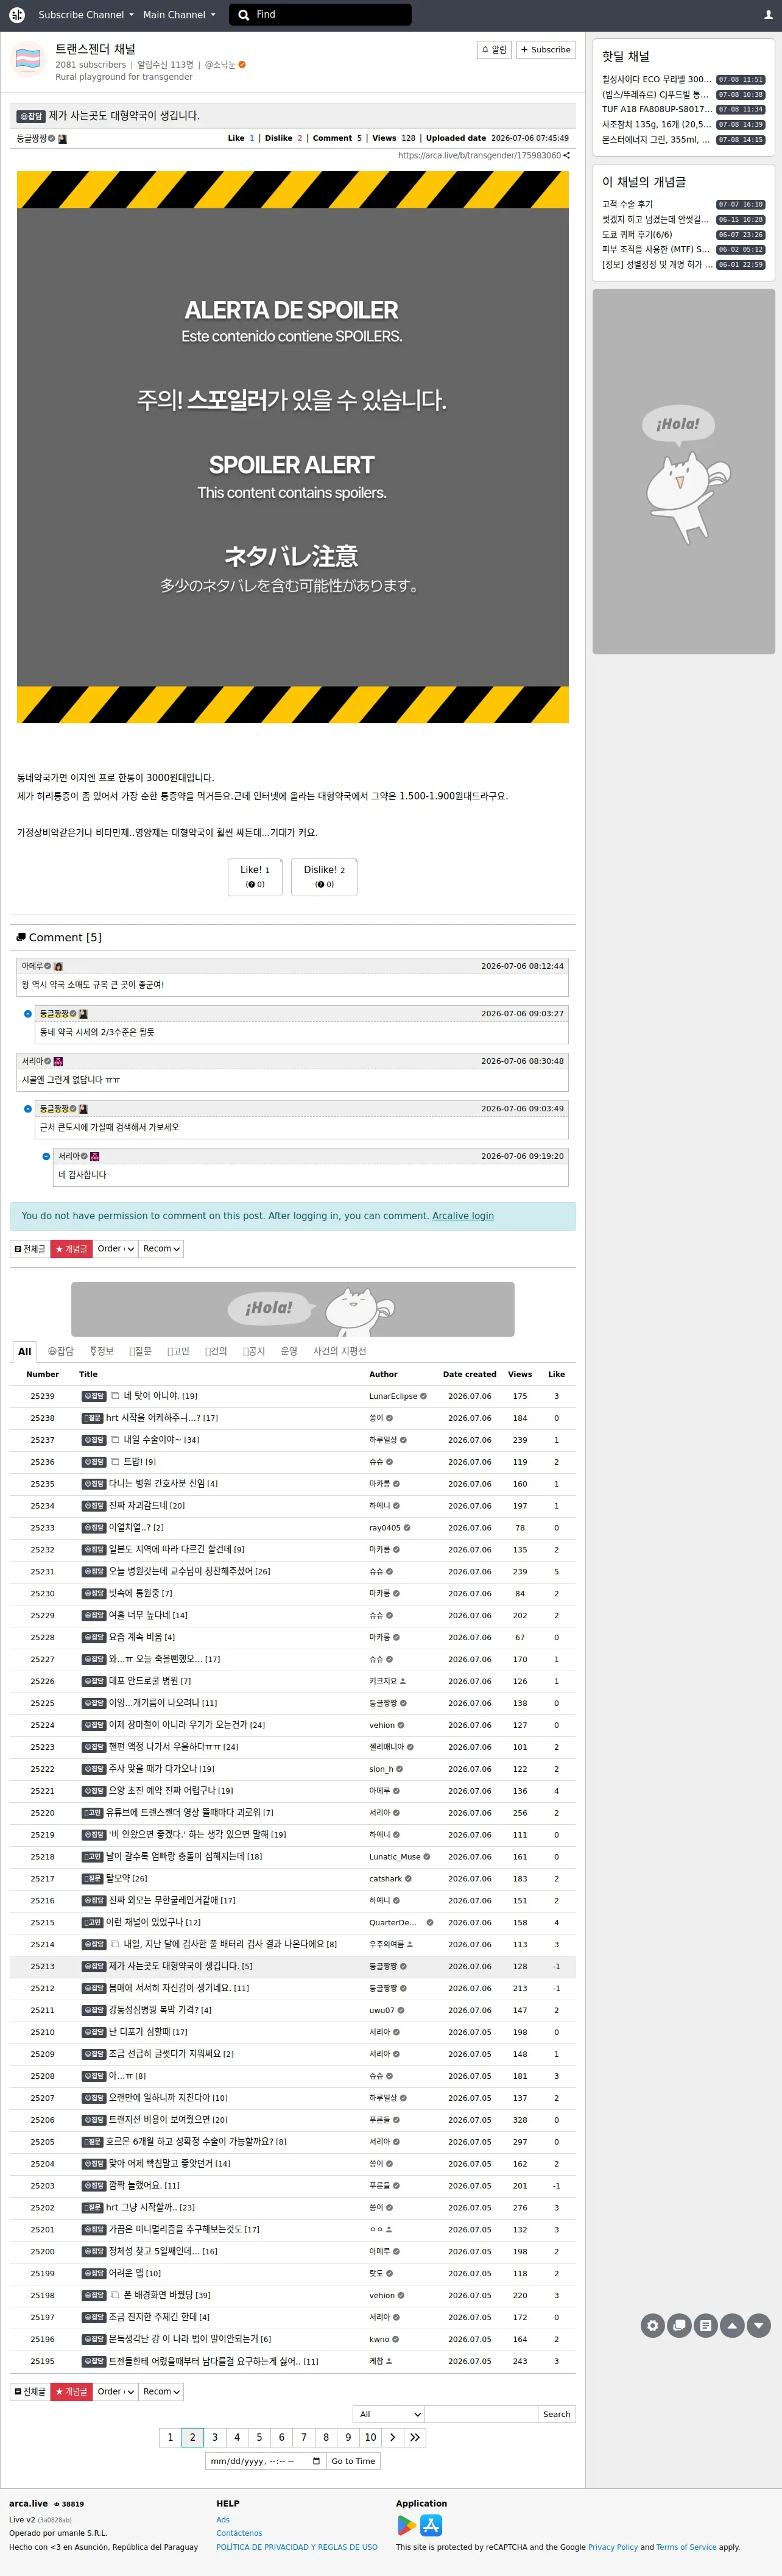Viewport: 782px width, 2576px height.
Task: Click 전체글 button above the post list
Action: 30,1249
